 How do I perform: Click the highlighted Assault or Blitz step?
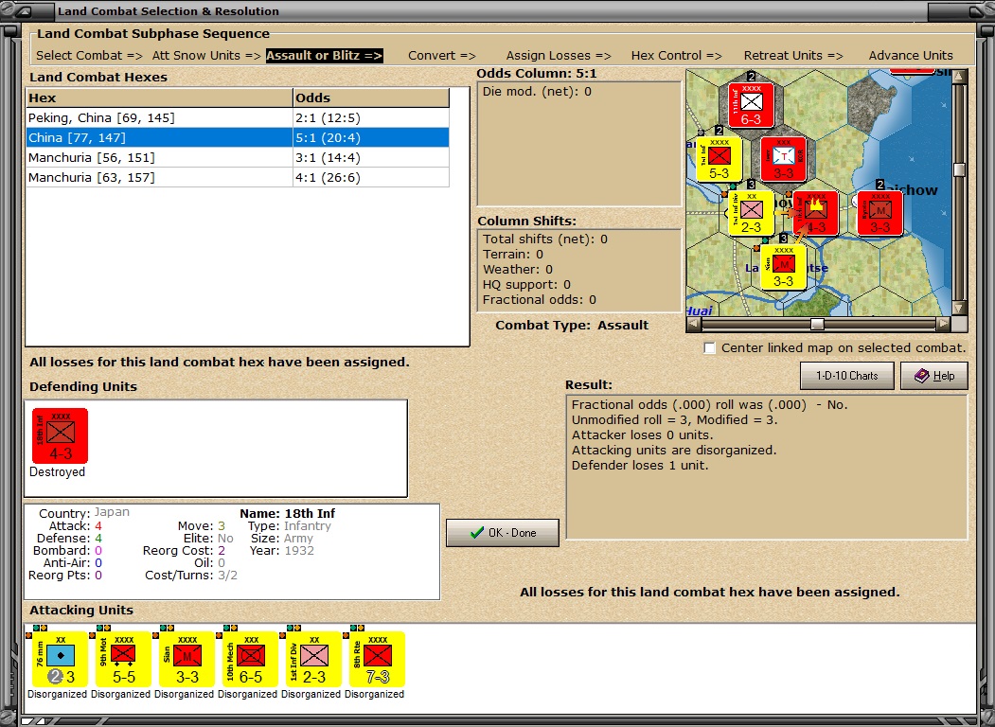click(325, 55)
